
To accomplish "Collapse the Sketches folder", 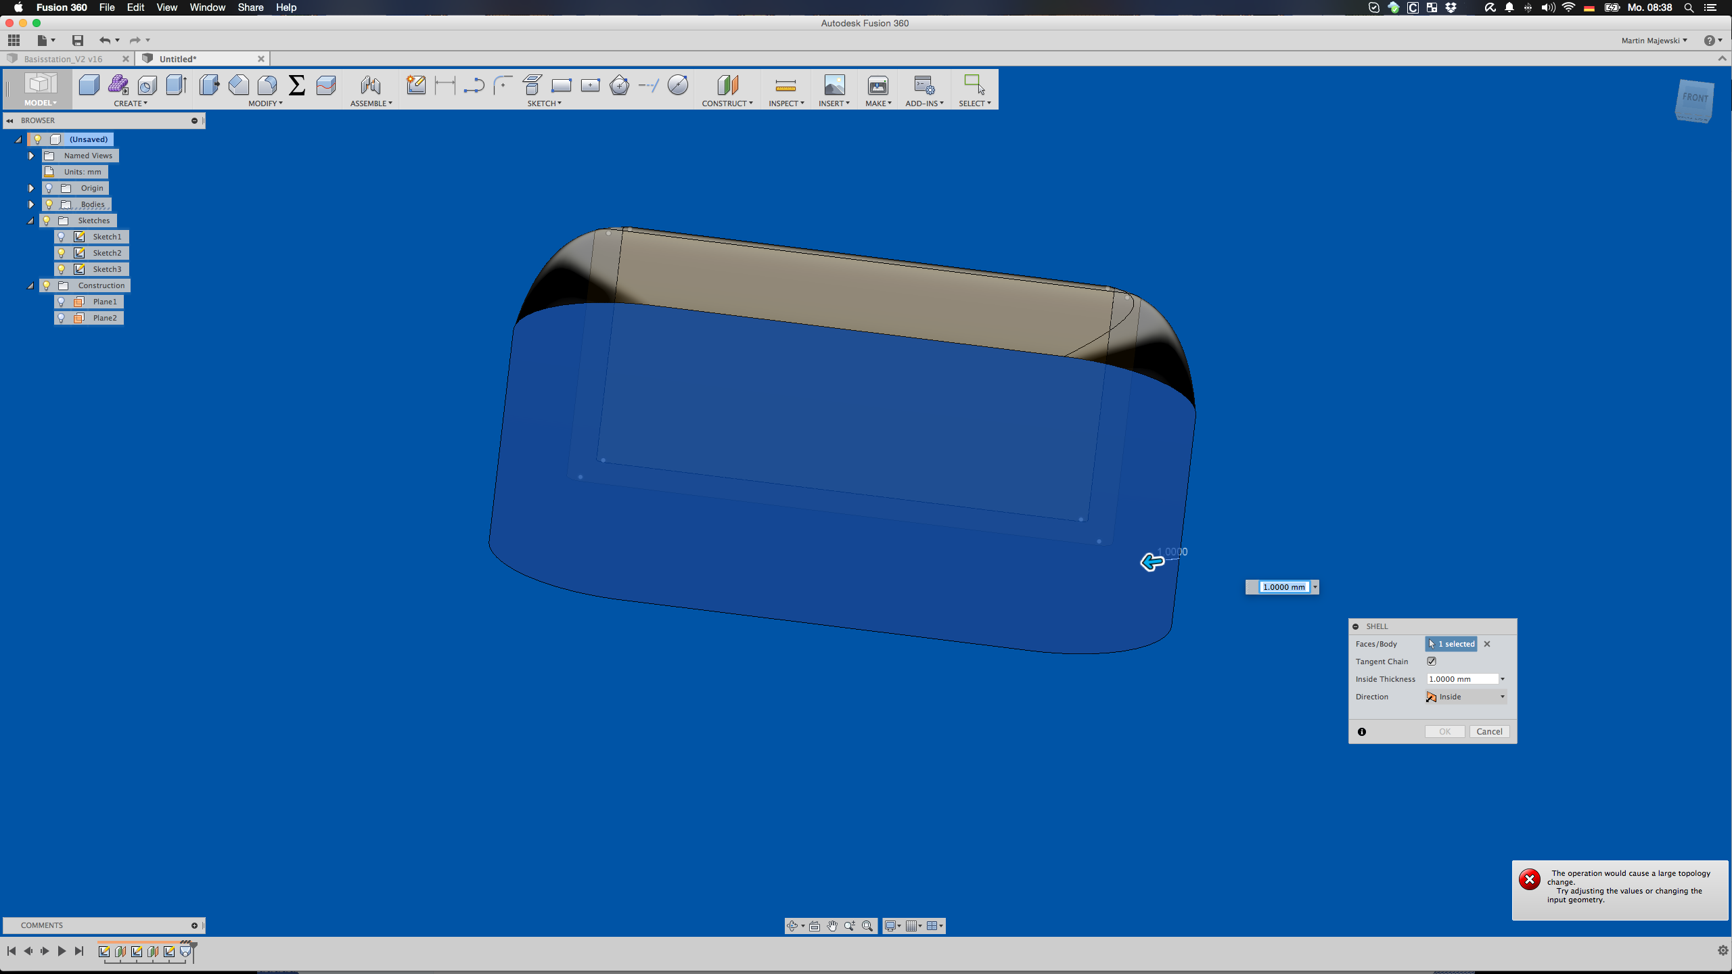I will (x=31, y=221).
